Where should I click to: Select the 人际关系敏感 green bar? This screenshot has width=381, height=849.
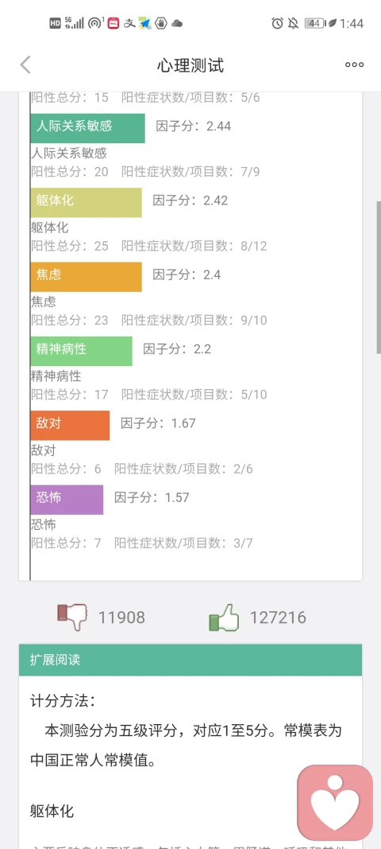pyautogui.click(x=87, y=128)
